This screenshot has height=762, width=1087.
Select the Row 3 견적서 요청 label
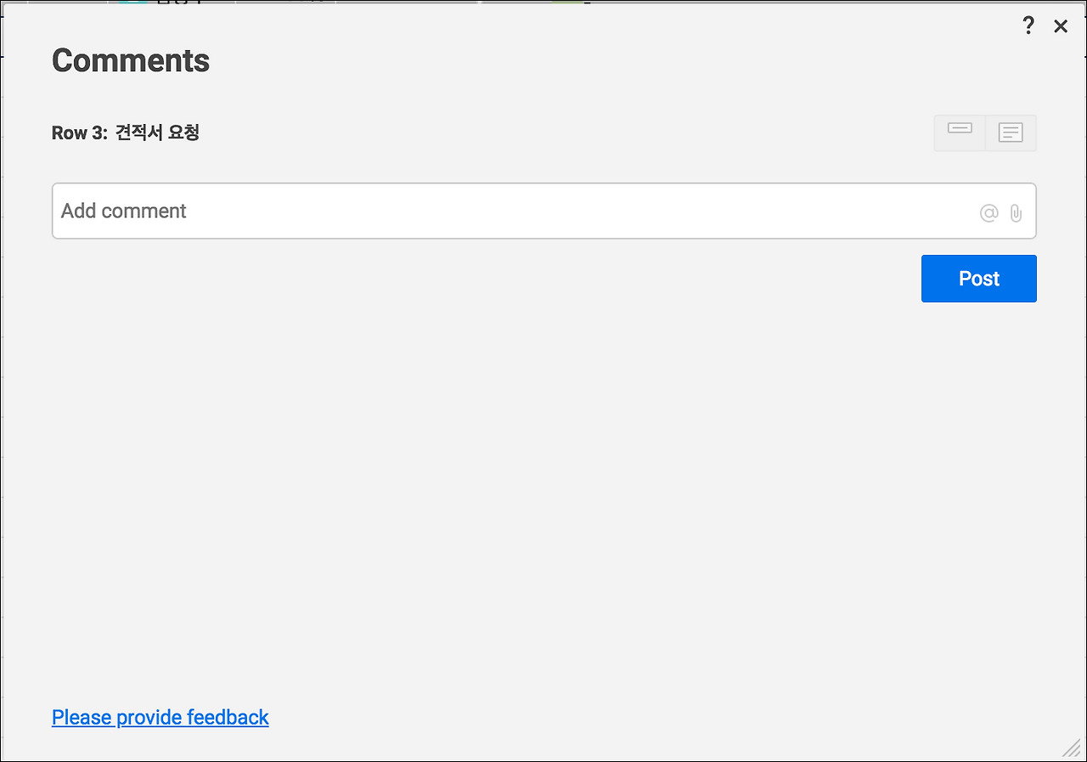click(x=126, y=133)
